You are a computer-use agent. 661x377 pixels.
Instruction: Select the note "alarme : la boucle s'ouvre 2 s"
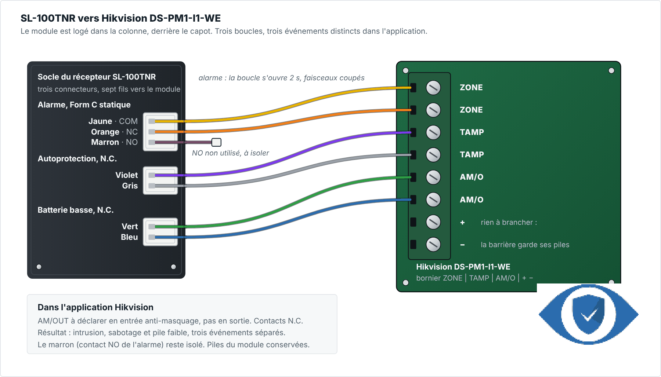click(x=281, y=78)
